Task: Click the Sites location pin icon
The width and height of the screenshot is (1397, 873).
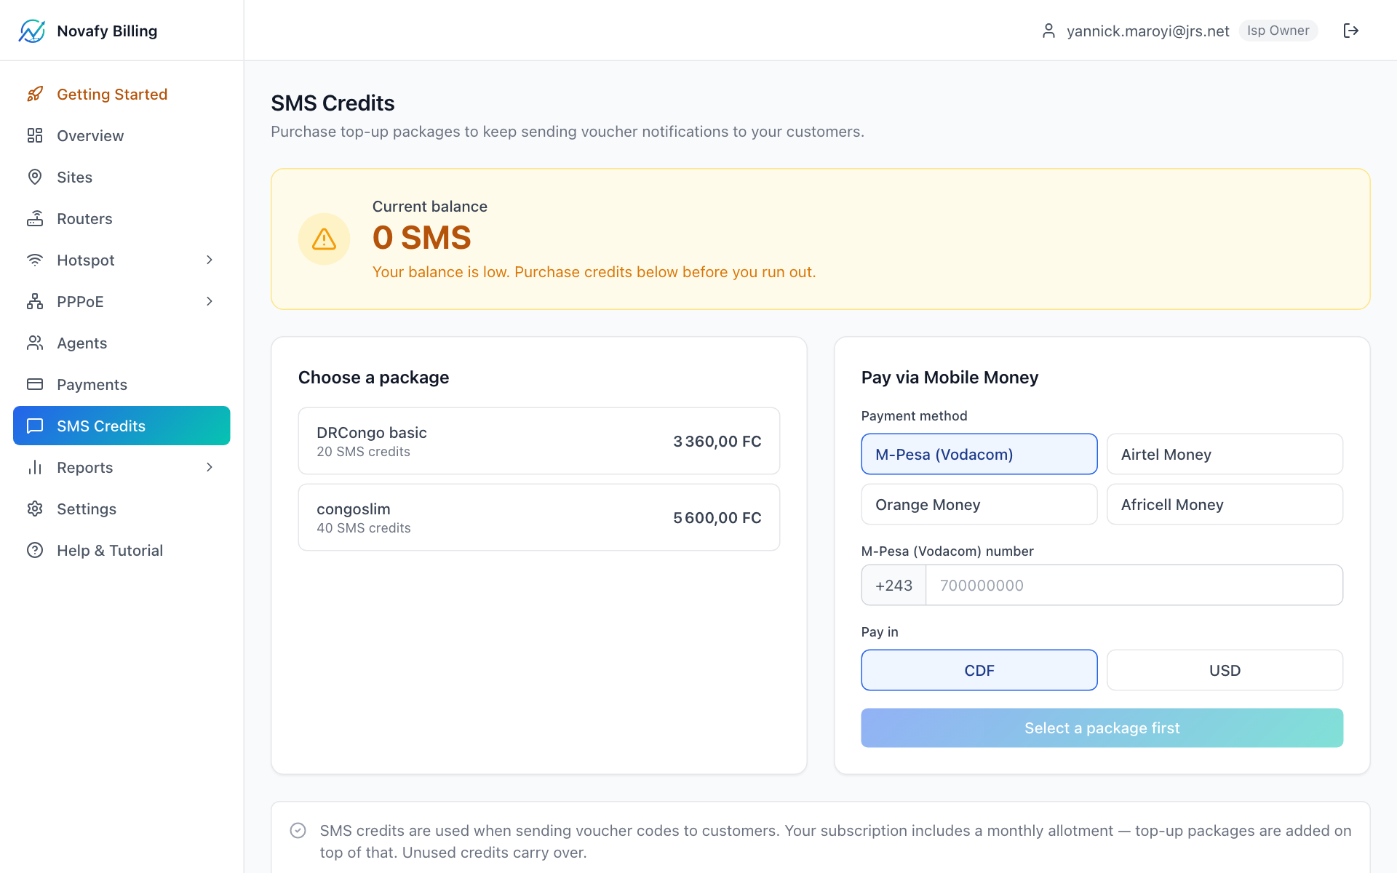Action: (x=35, y=177)
